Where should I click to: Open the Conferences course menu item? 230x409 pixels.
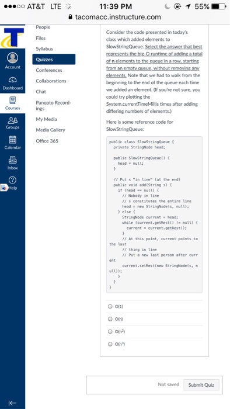click(49, 70)
